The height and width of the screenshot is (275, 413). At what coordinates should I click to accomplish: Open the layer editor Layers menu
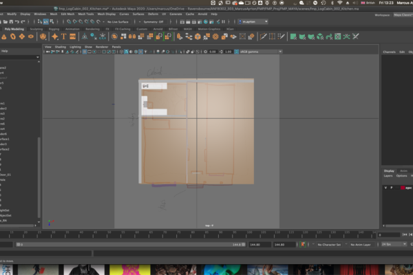pos(388,176)
